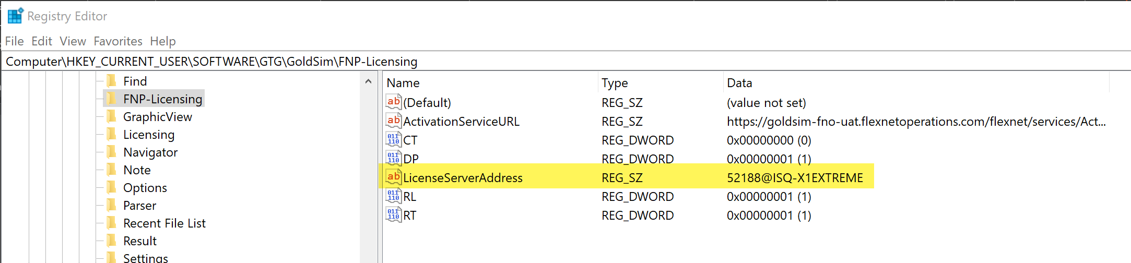This screenshot has width=1131, height=263.
Task: Select the FNP-Licensing key label
Action: [x=163, y=99]
